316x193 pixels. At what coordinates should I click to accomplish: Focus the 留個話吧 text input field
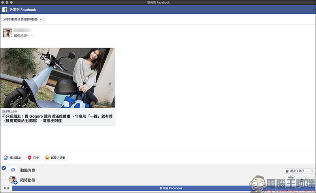click(24, 36)
